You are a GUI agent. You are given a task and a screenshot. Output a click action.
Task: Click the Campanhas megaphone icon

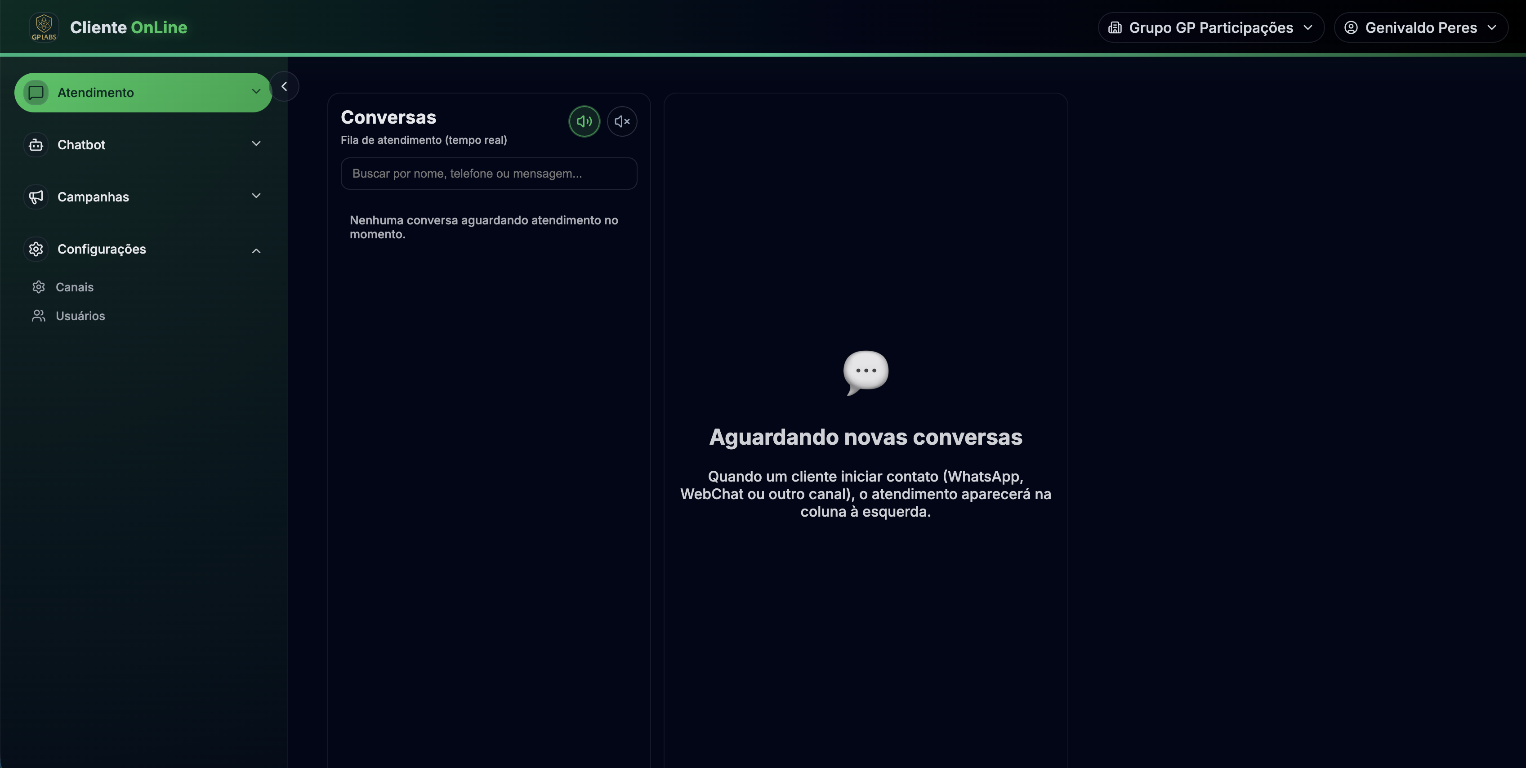click(x=36, y=197)
